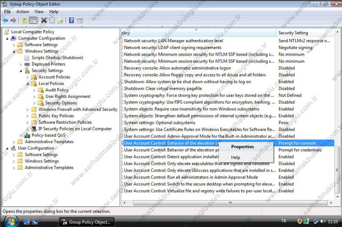This screenshot has height=227, width=342.
Task: Open Properties using the toolbar icon
Action: coord(52,20)
